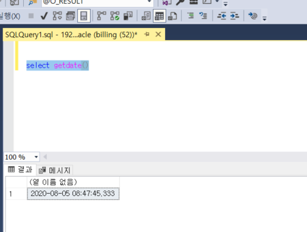Open the 100 % zoom dropdown
Screen dimensions: 307x232
tap(36, 157)
